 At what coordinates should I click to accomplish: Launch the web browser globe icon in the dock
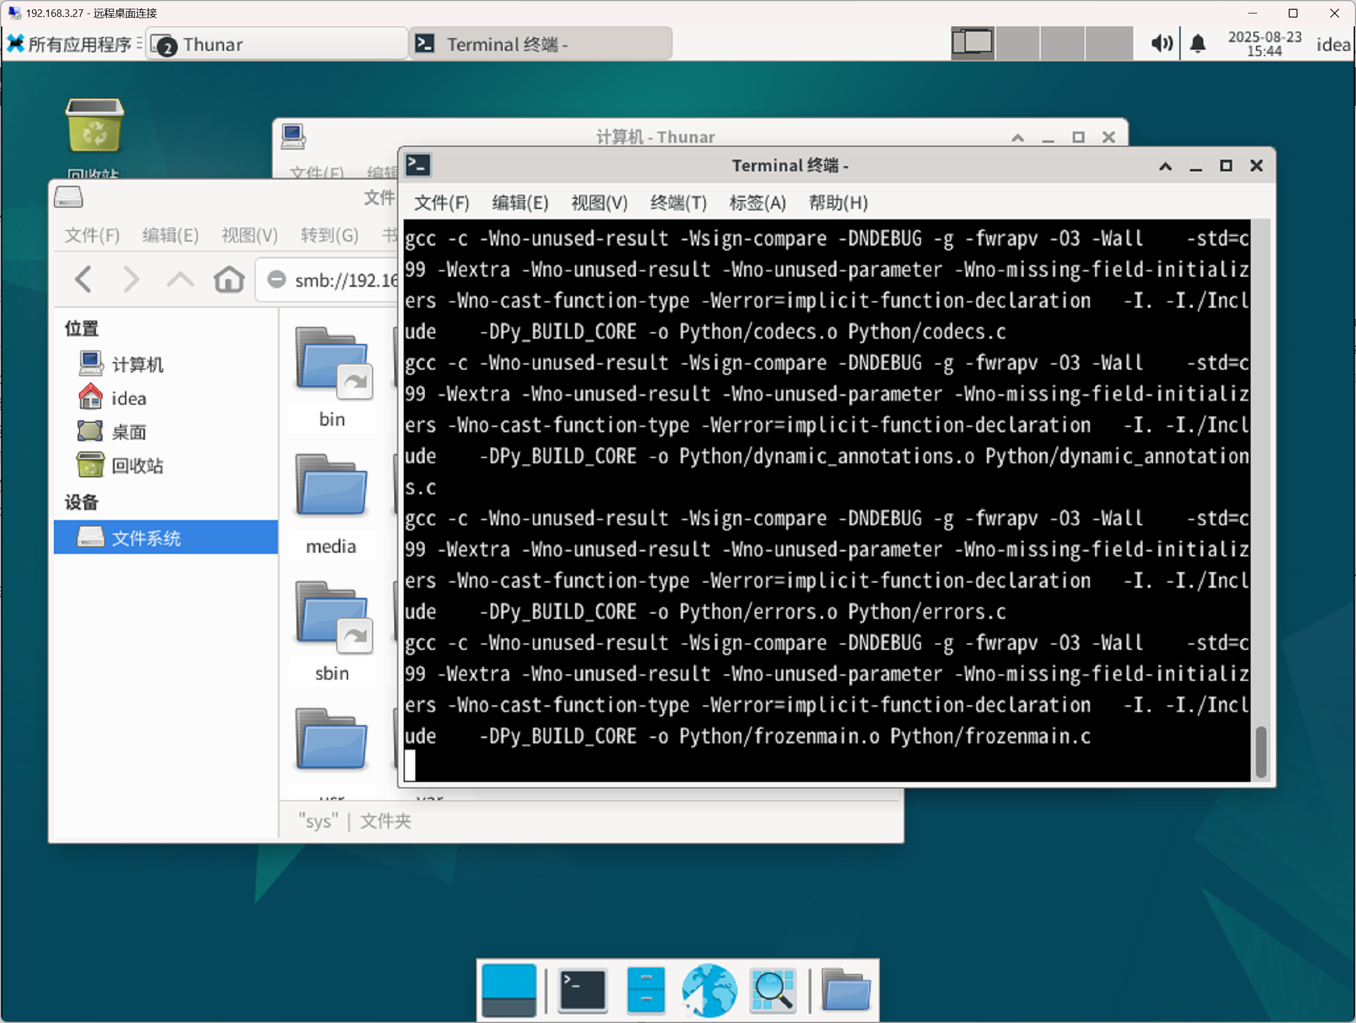(709, 988)
